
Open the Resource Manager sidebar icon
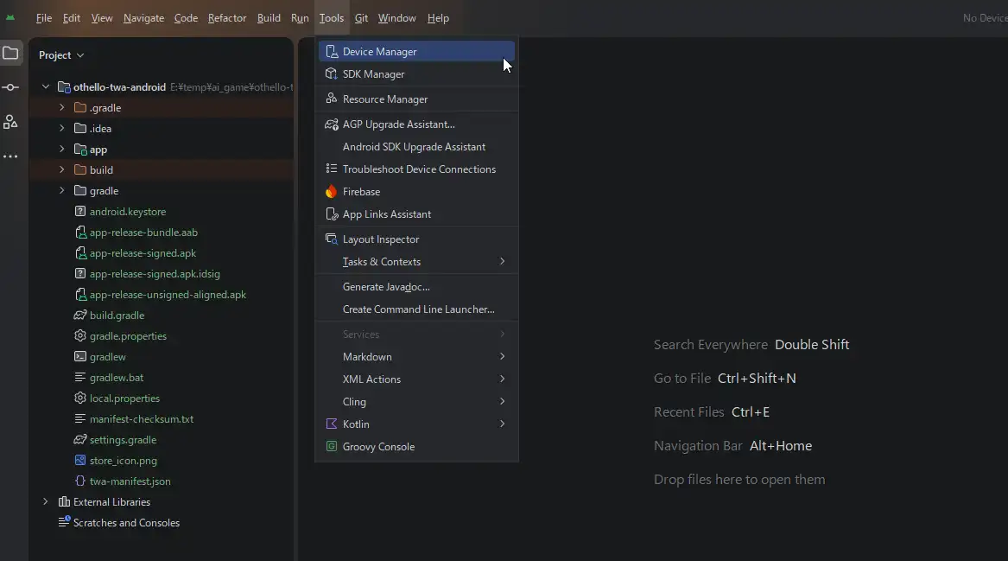[10, 122]
